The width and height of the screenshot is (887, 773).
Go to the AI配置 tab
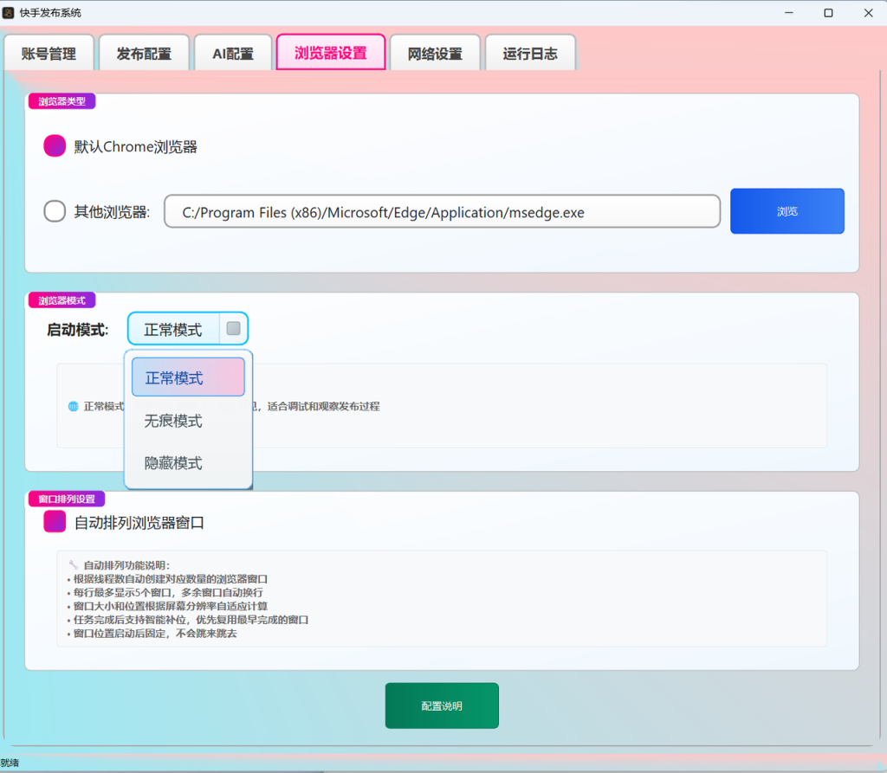pyautogui.click(x=233, y=53)
